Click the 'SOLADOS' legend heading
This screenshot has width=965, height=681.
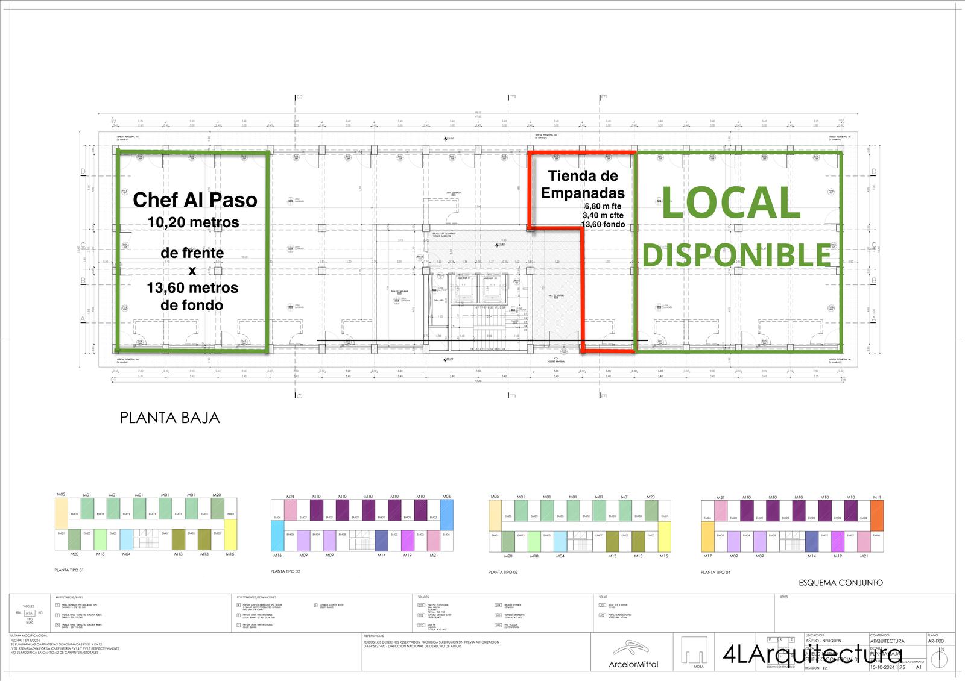pyautogui.click(x=423, y=597)
